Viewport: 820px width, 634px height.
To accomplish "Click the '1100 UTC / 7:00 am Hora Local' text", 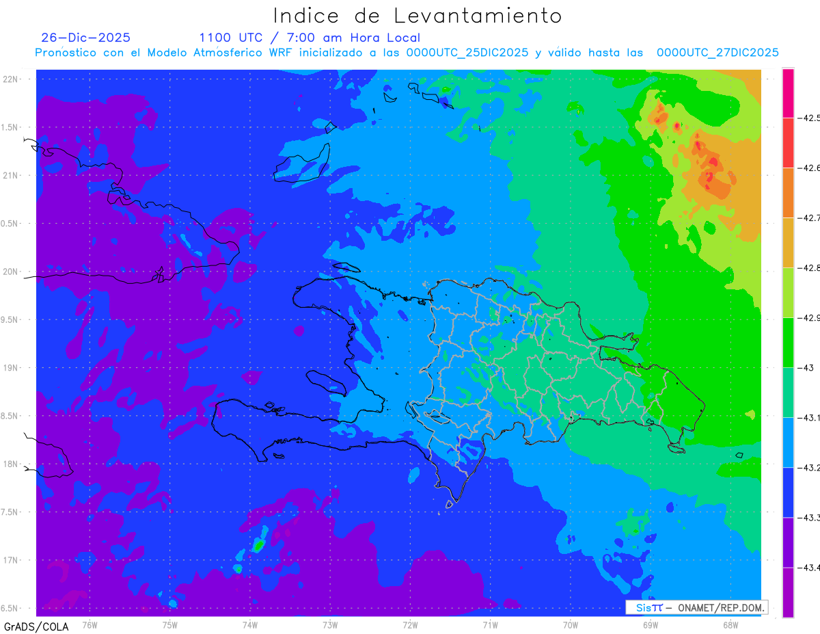I will click(310, 38).
